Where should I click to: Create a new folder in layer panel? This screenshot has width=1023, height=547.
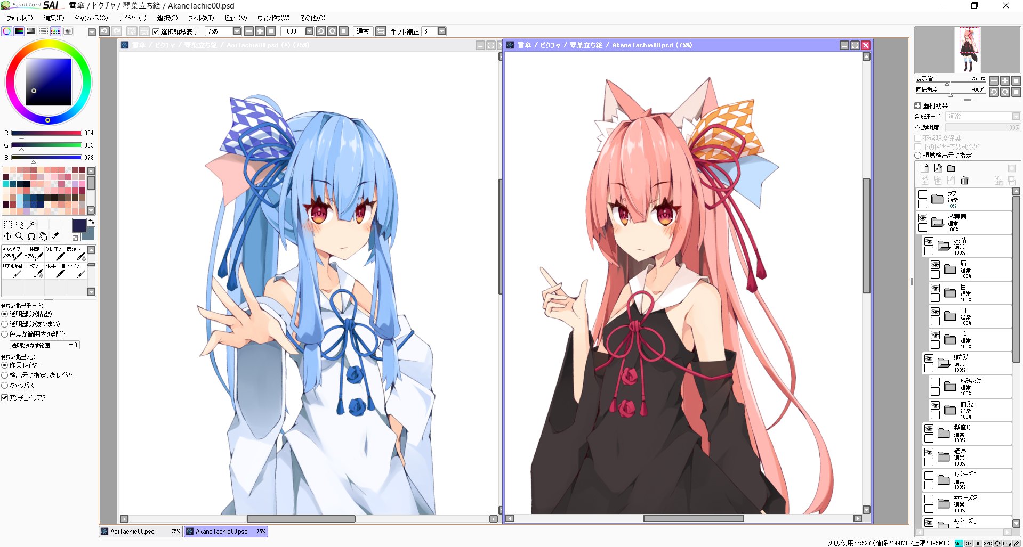951,168
